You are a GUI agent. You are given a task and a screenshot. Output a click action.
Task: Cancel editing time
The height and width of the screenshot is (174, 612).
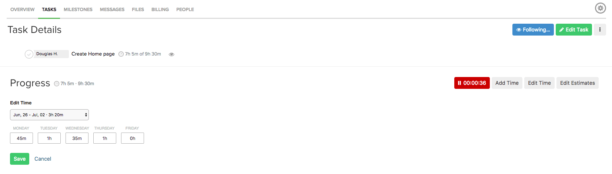click(x=43, y=159)
